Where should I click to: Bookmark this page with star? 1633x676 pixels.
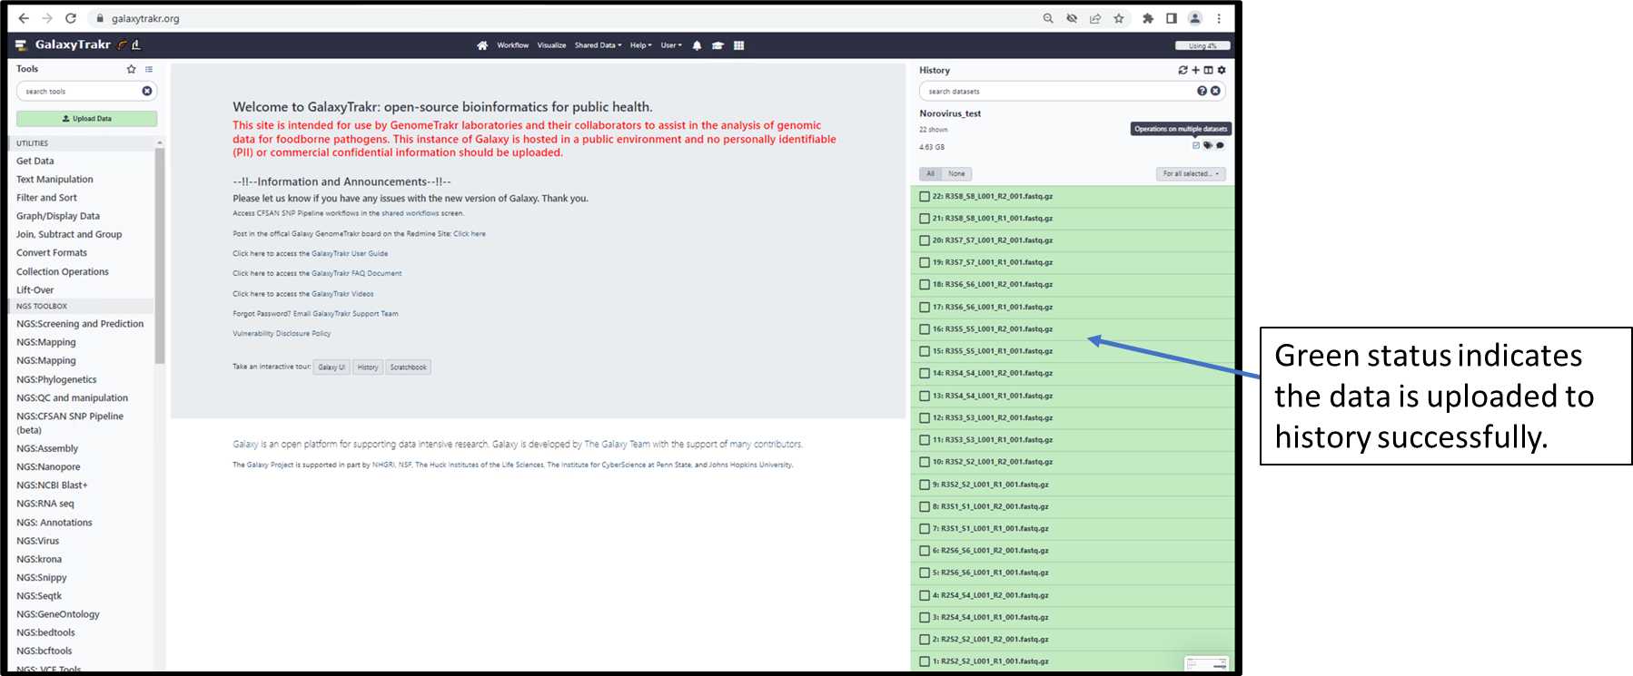point(1119,18)
